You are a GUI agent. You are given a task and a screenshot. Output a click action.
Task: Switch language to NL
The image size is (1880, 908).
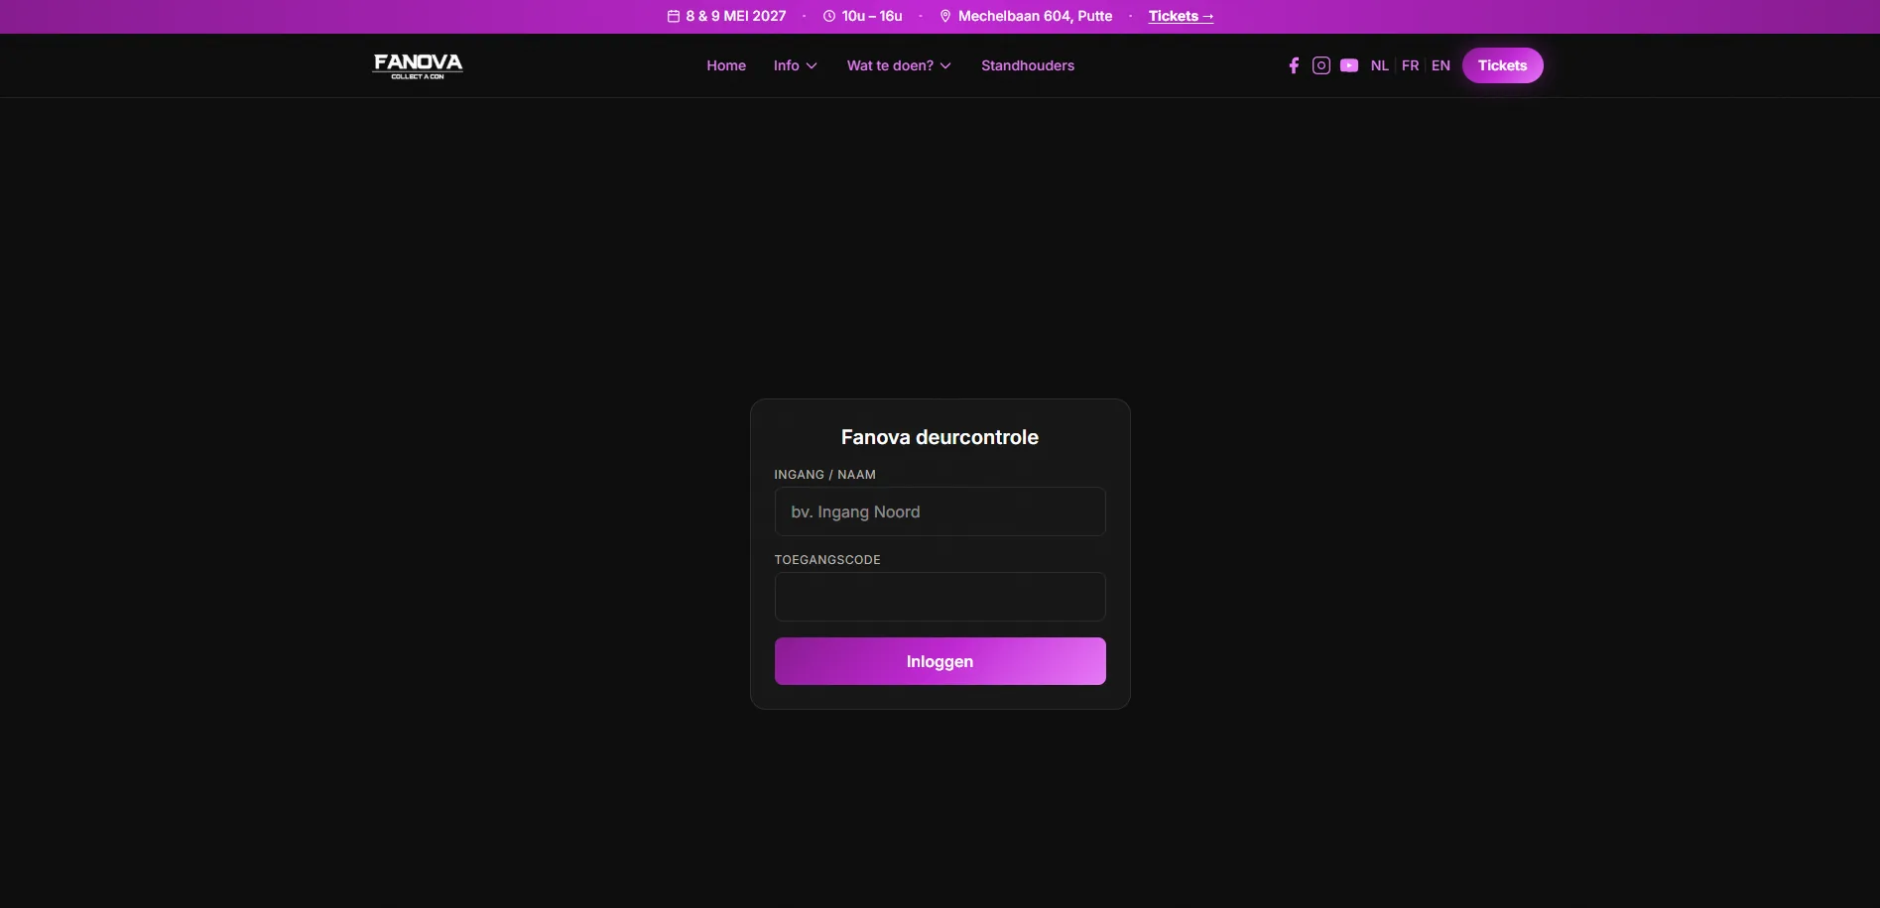(x=1379, y=65)
